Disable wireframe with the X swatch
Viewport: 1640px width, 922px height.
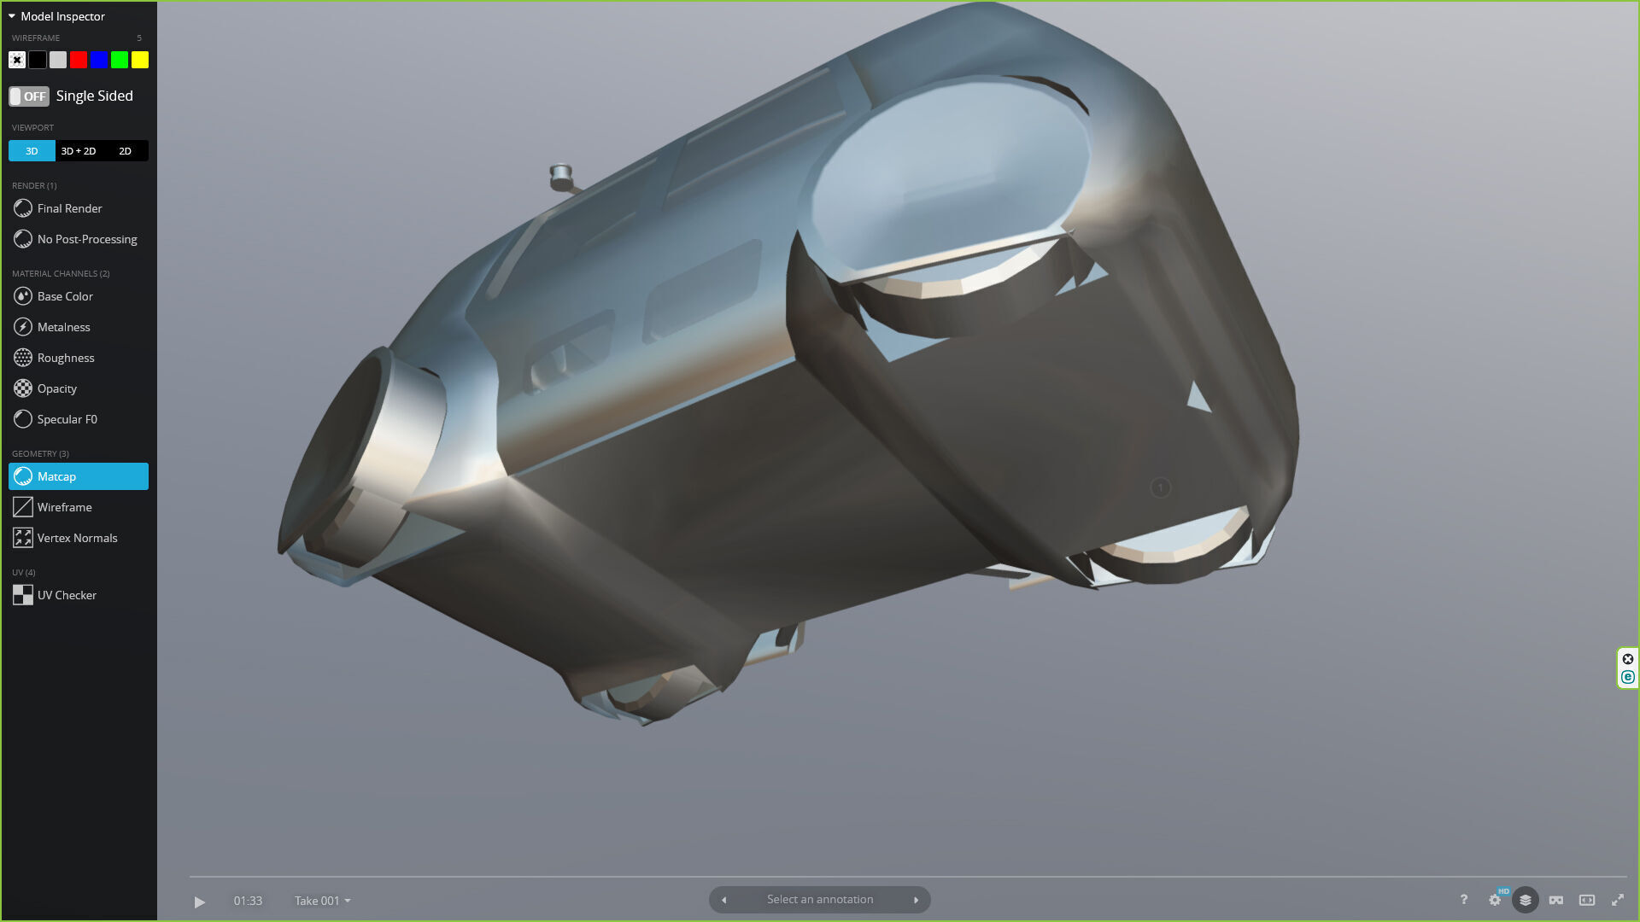[17, 60]
